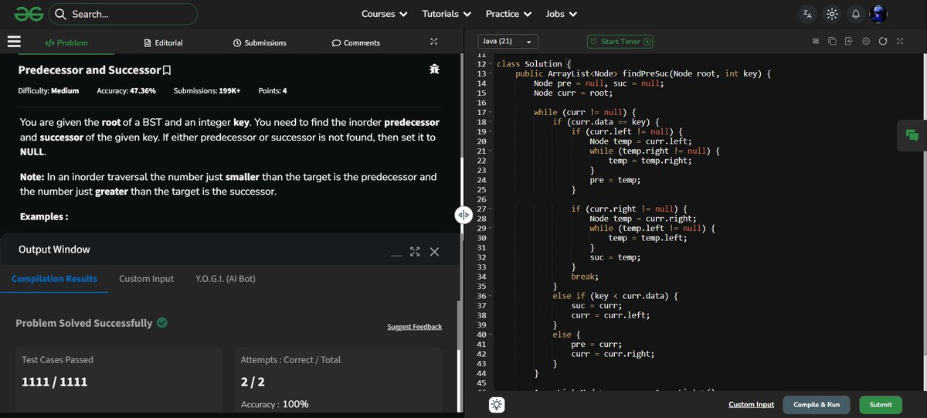Click the lightbulb hint icon

point(497,405)
